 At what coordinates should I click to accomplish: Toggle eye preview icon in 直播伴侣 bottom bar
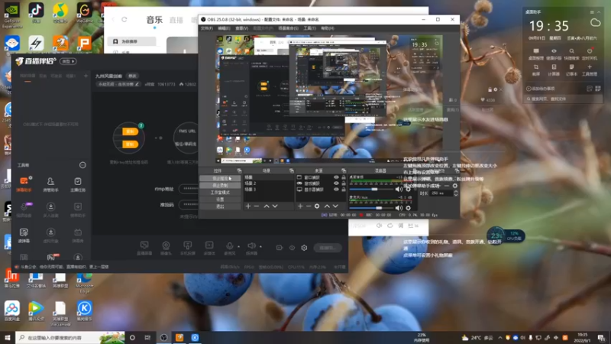292,248
